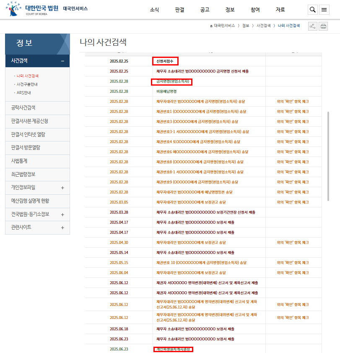Expand the 전국법원·등기소정보 section

coord(37,214)
